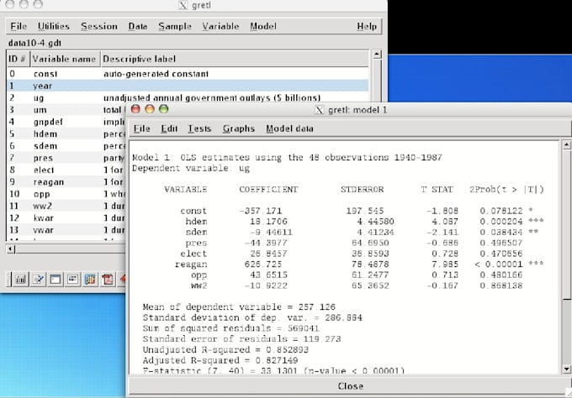Screen dimensions: 572x398
Task: Open the Utilities menu
Action: [x=53, y=26]
